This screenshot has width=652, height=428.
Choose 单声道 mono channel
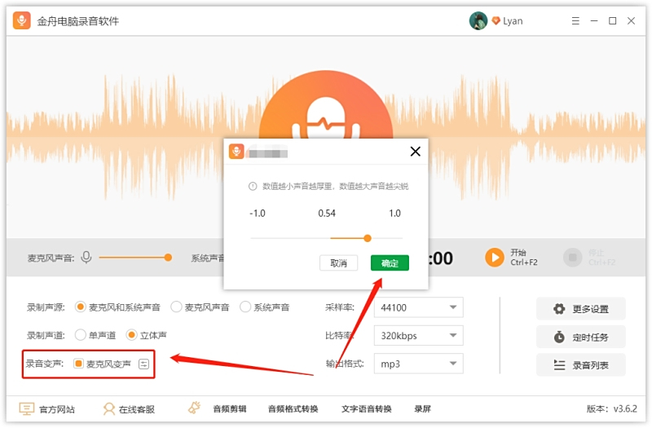[80, 335]
